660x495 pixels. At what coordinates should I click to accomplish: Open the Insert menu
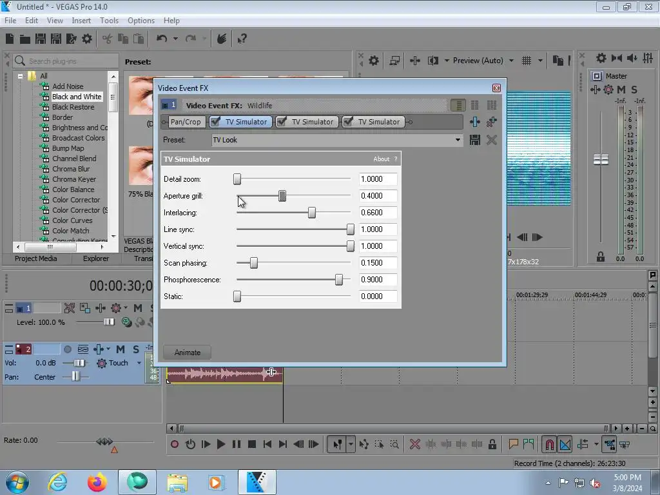(x=81, y=20)
